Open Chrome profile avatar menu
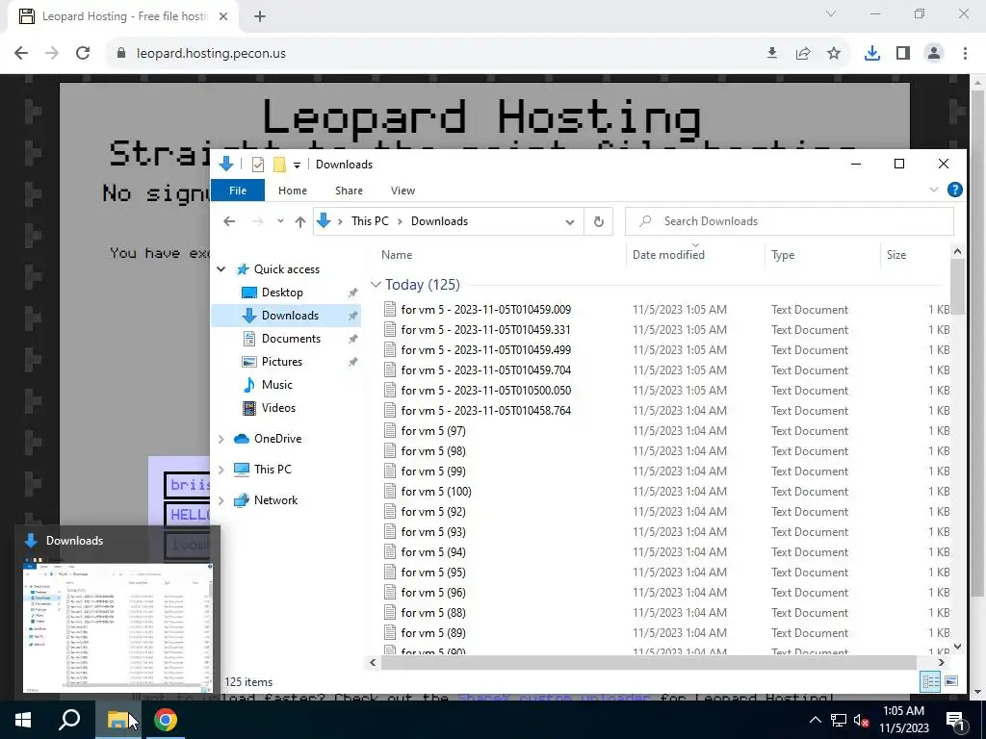Image resolution: width=986 pixels, height=739 pixels. pyautogui.click(x=934, y=54)
